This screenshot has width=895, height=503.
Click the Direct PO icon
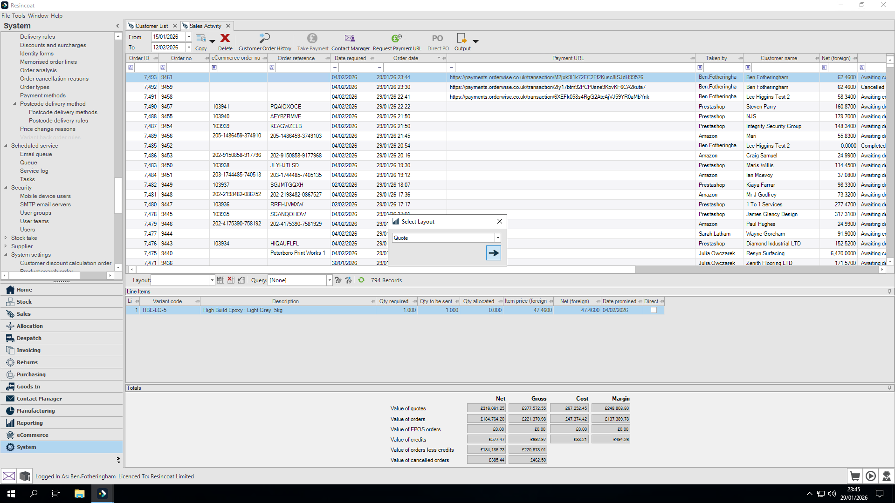click(438, 38)
